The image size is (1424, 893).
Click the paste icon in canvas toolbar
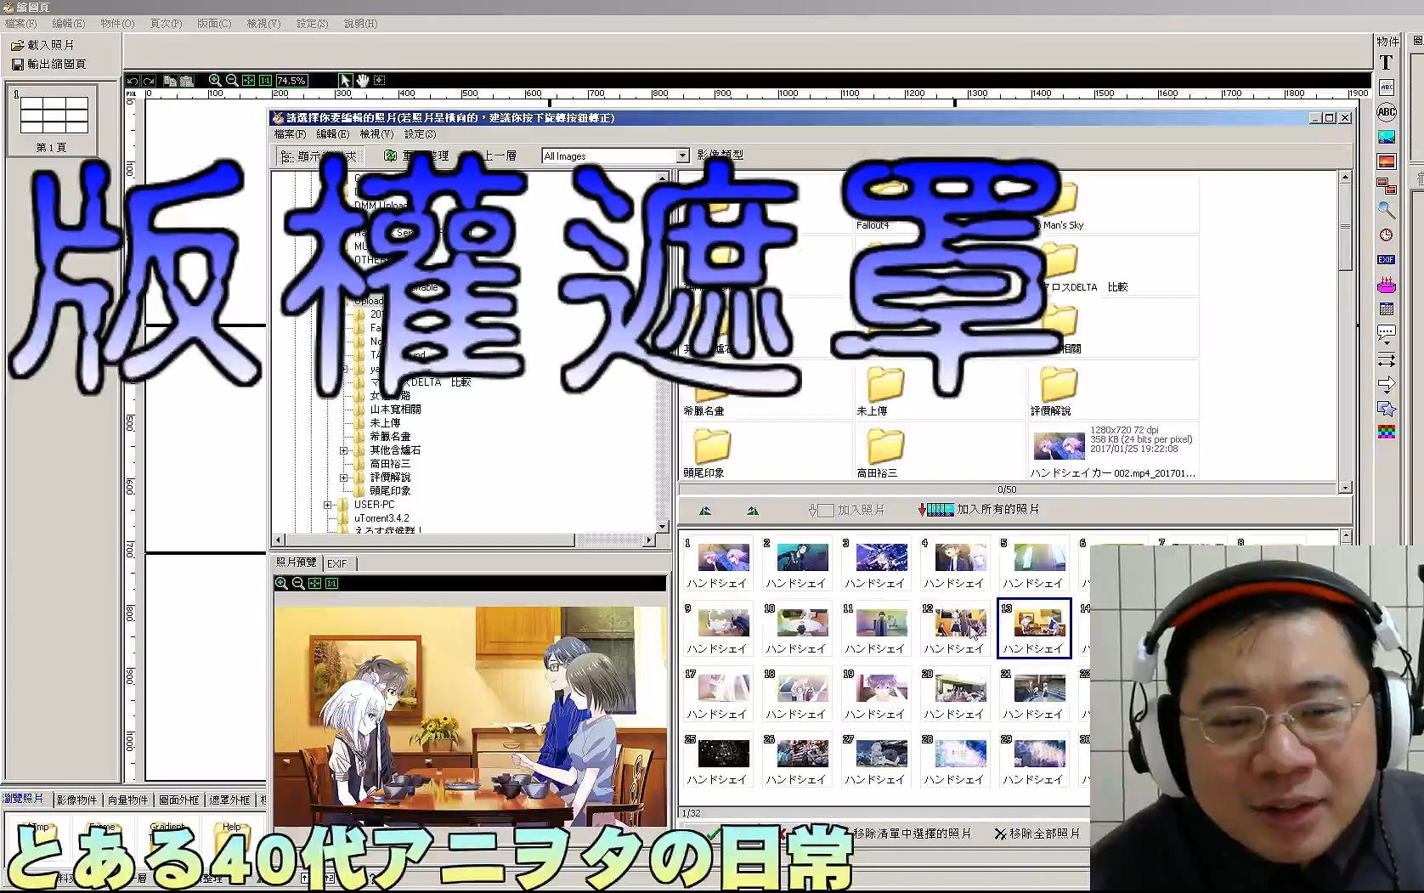187,81
